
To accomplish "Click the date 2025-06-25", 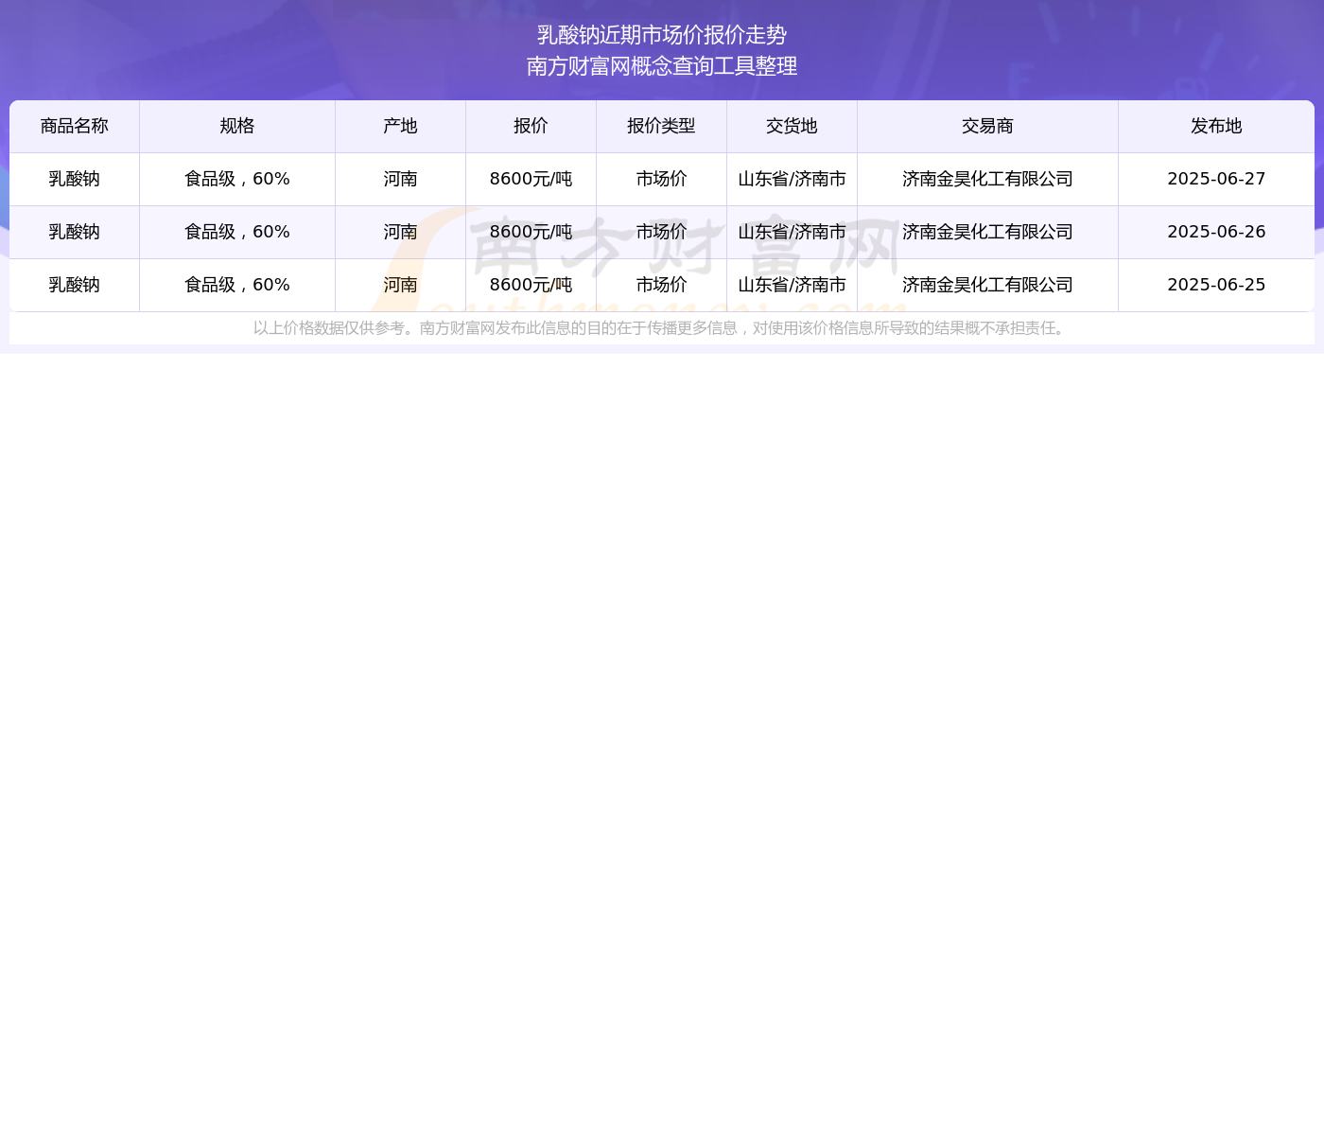I will (1216, 285).
